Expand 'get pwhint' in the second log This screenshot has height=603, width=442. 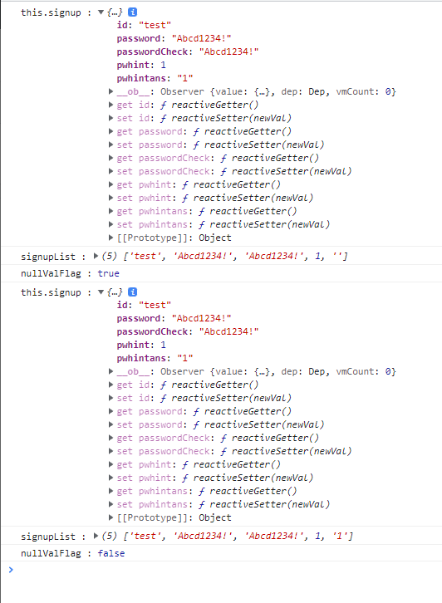coord(110,464)
